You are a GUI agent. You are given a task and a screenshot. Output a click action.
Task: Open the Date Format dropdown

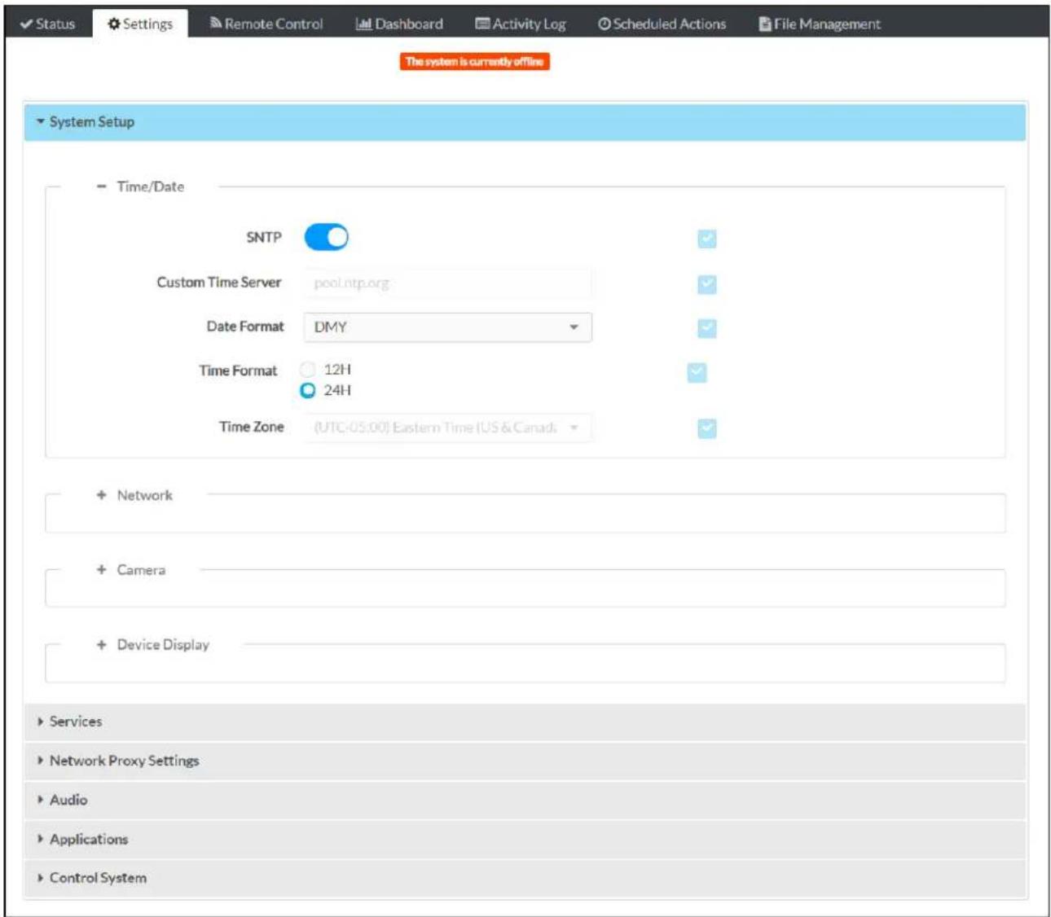coord(447,327)
